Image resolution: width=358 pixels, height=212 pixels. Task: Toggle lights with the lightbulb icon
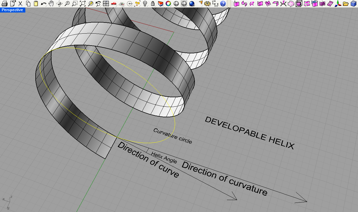(x=145, y=3)
